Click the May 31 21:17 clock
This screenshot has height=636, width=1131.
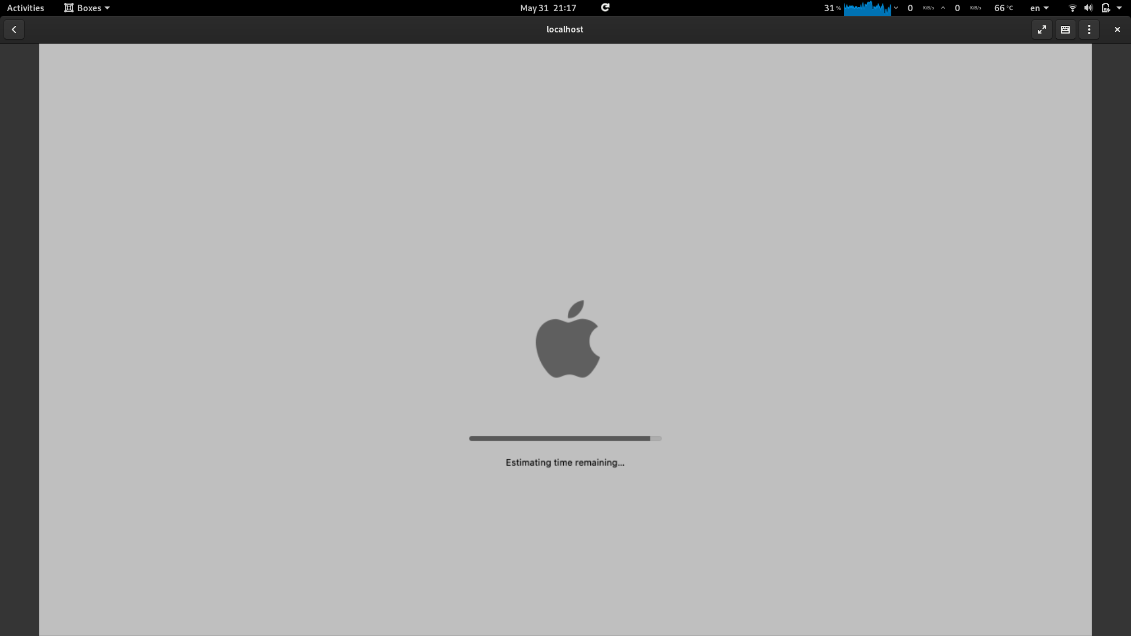click(x=547, y=8)
